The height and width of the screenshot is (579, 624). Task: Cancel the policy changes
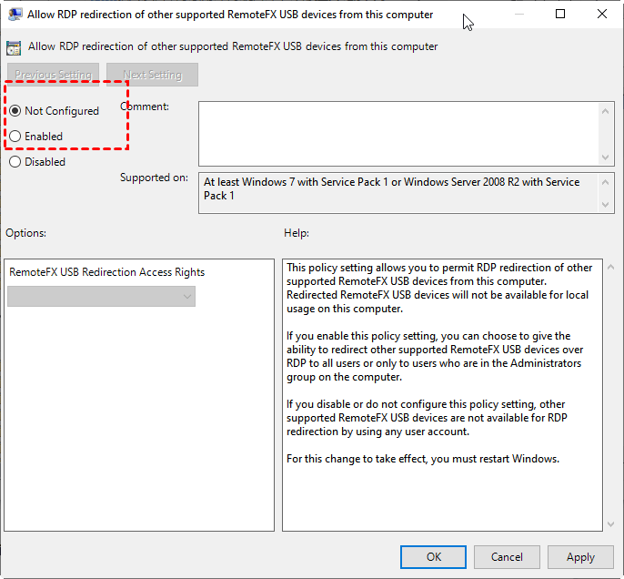(507, 557)
